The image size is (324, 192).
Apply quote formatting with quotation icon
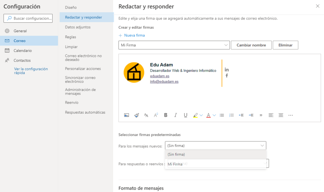(x=261, y=115)
